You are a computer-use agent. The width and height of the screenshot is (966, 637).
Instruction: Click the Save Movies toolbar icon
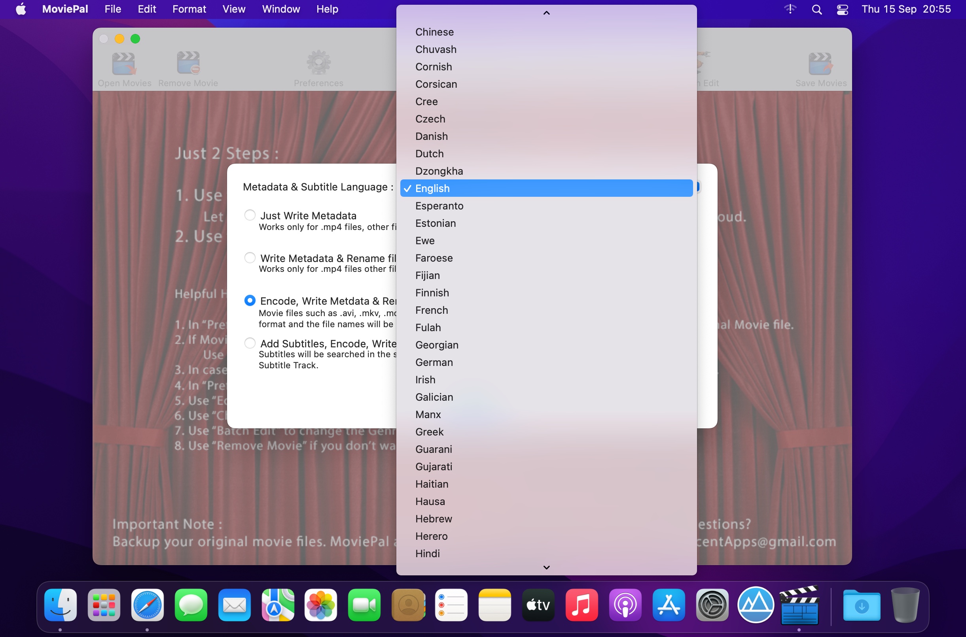[820, 64]
